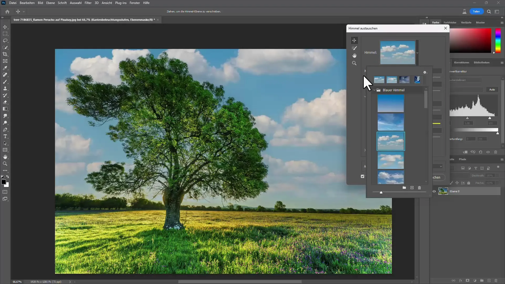
Task: Select the fourth sky preset thumbnail
Action: tap(417, 80)
